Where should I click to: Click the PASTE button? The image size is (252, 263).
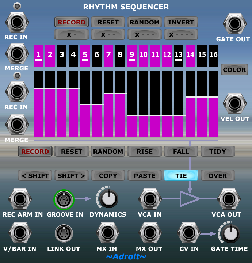point(145,175)
